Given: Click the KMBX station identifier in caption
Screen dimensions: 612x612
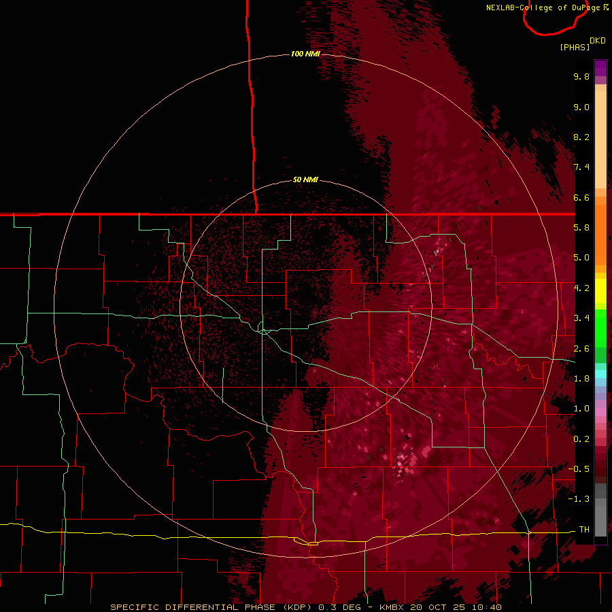Looking at the screenshot, I should pyautogui.click(x=392, y=607).
